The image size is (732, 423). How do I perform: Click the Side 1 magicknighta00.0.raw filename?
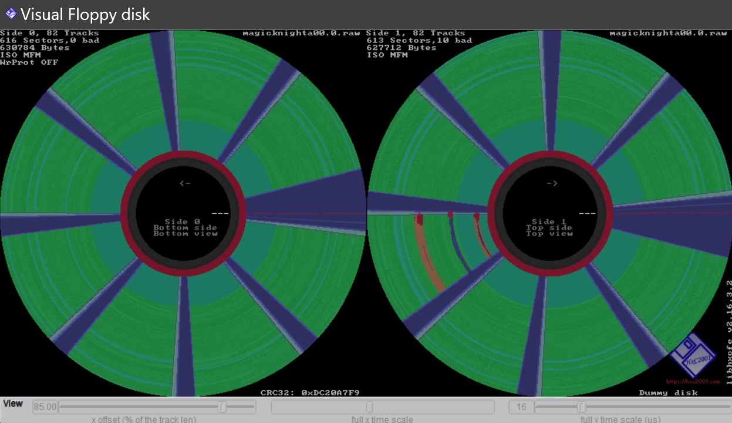[668, 33]
